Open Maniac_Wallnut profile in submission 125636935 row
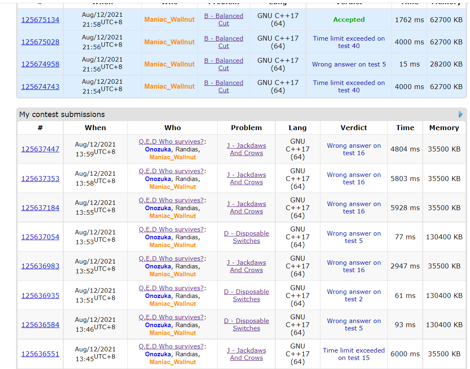 click(173, 304)
